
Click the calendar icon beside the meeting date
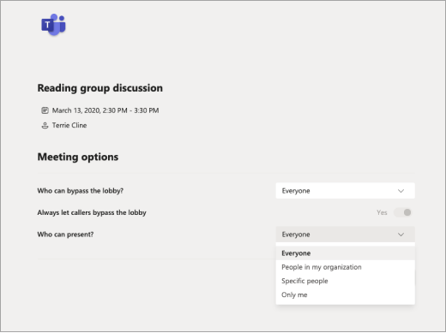point(45,110)
